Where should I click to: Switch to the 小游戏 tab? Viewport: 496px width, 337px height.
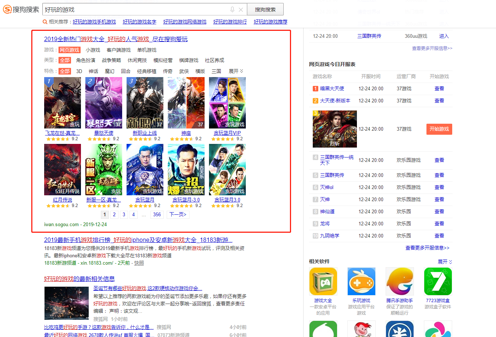[x=93, y=50]
